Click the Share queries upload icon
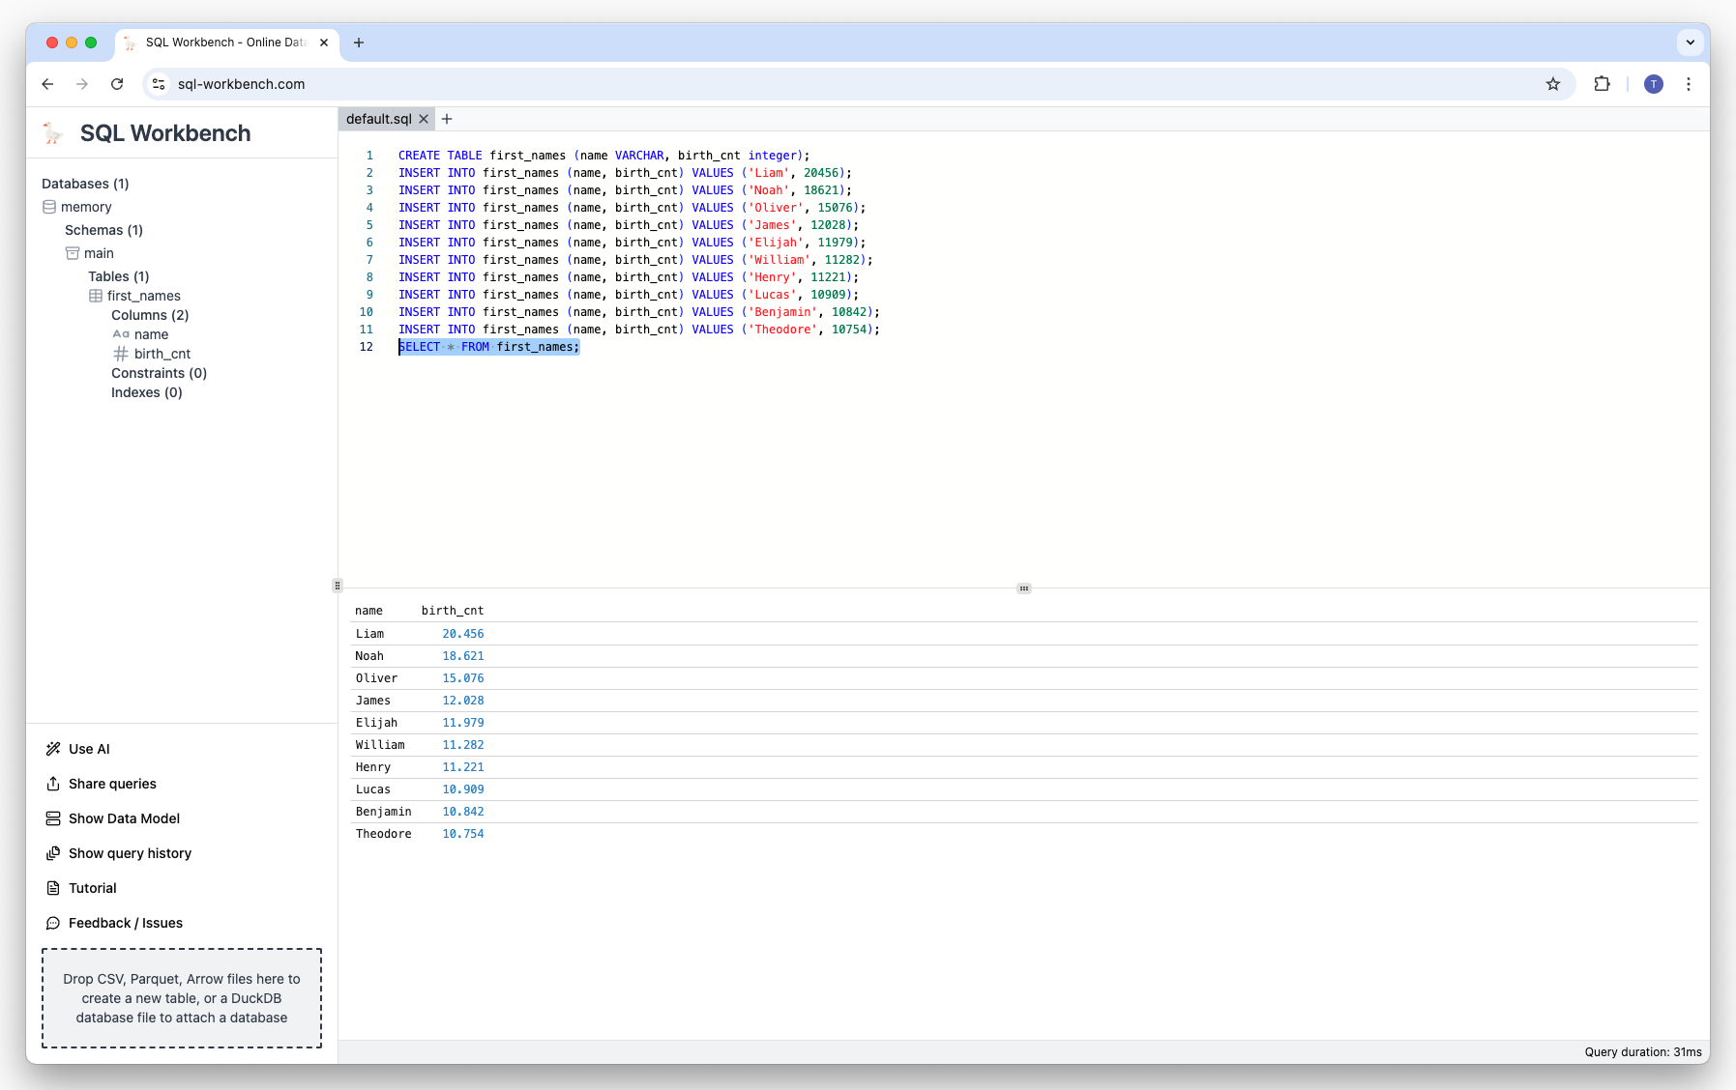 53,784
